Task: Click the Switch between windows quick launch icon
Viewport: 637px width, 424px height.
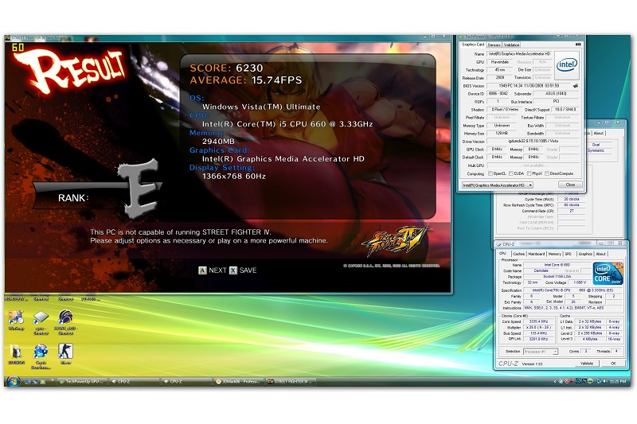Action: (35, 382)
